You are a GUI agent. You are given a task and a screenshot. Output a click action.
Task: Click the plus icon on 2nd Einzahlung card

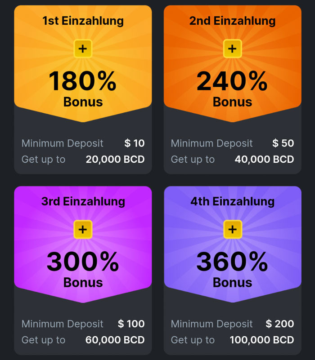(233, 49)
